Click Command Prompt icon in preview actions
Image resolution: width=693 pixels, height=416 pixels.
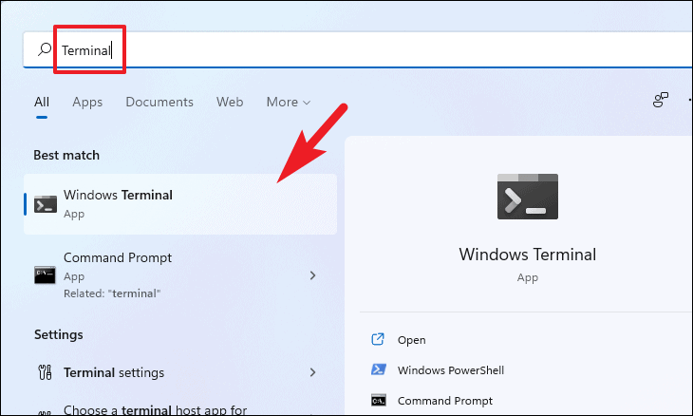379,401
